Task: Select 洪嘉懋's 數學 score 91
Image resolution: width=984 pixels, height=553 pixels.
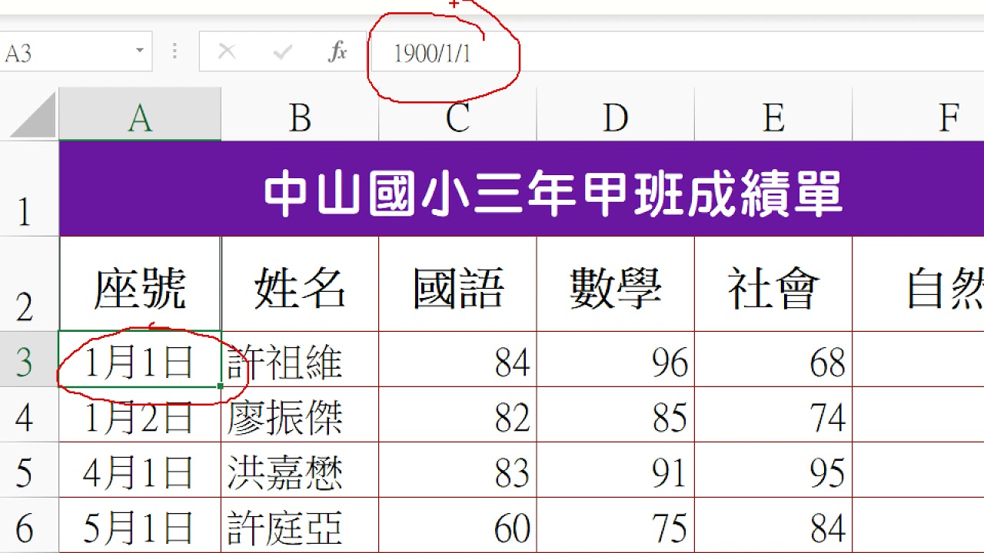Action: click(x=616, y=469)
